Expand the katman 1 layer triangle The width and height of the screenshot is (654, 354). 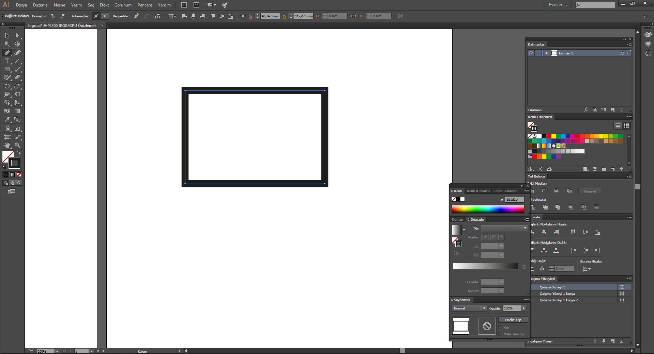pyautogui.click(x=546, y=53)
